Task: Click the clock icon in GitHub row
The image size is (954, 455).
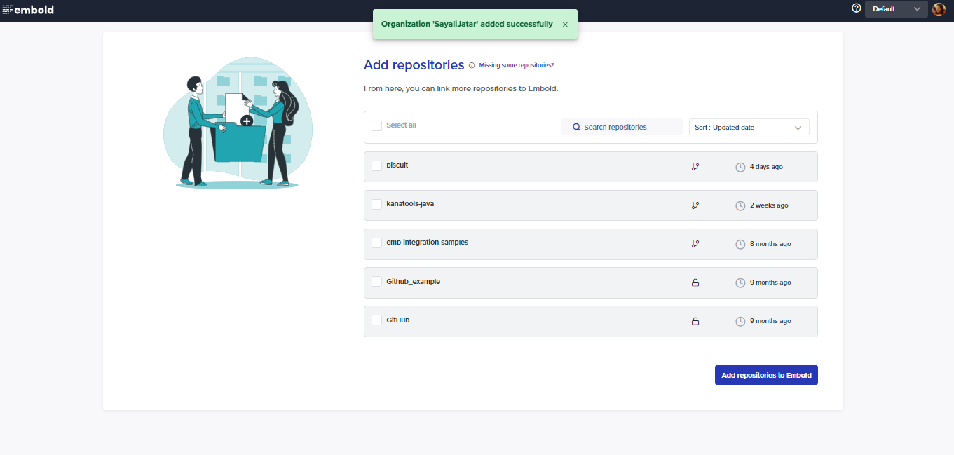Action: click(x=740, y=321)
